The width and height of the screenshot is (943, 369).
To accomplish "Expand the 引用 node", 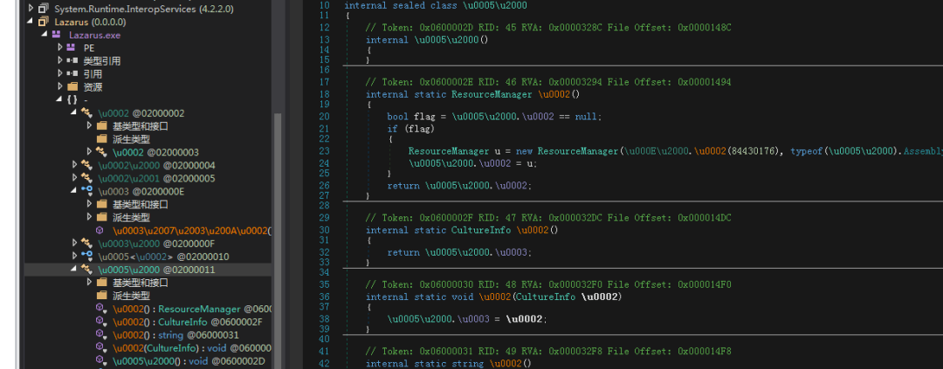I will pyautogui.click(x=60, y=74).
